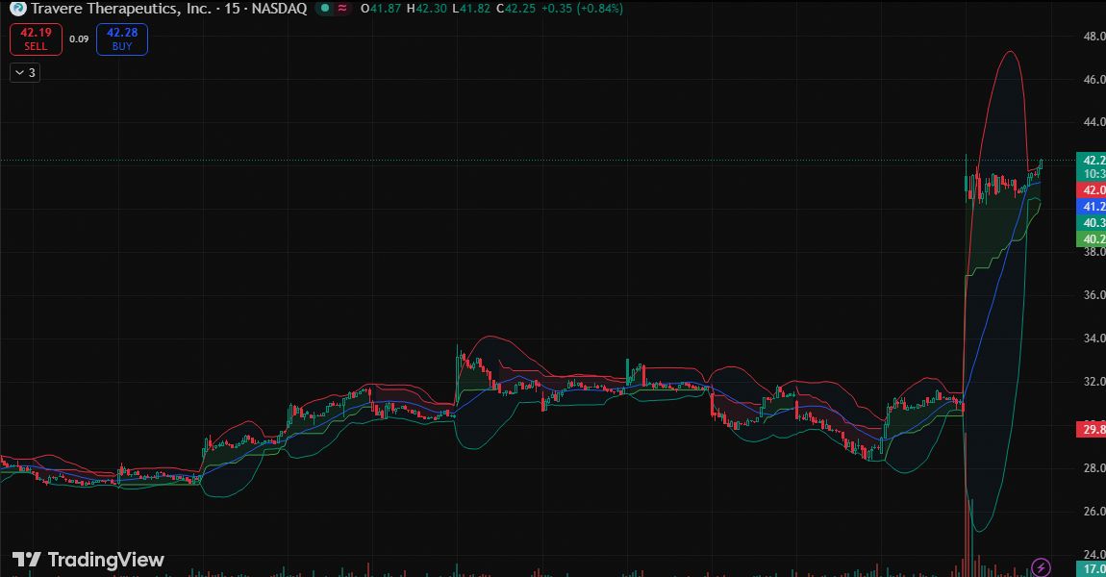This screenshot has width=1106, height=577.
Task: Click the blue 42.28 BUY button
Action: (x=122, y=38)
